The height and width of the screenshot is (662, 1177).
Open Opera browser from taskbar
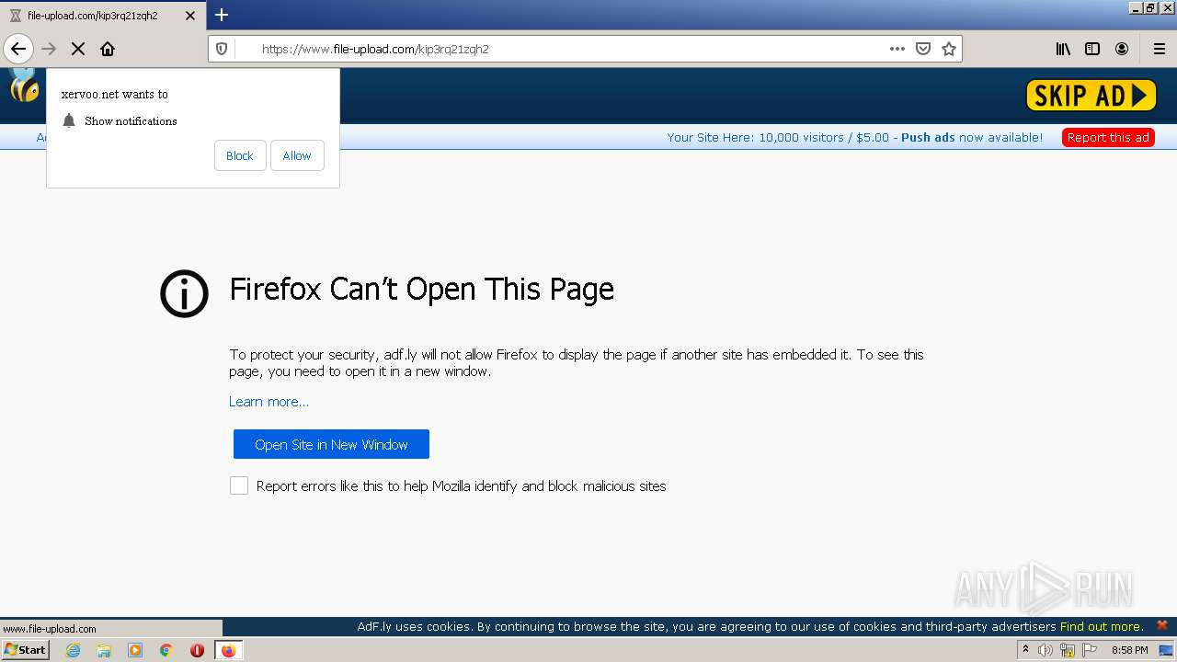tap(197, 650)
